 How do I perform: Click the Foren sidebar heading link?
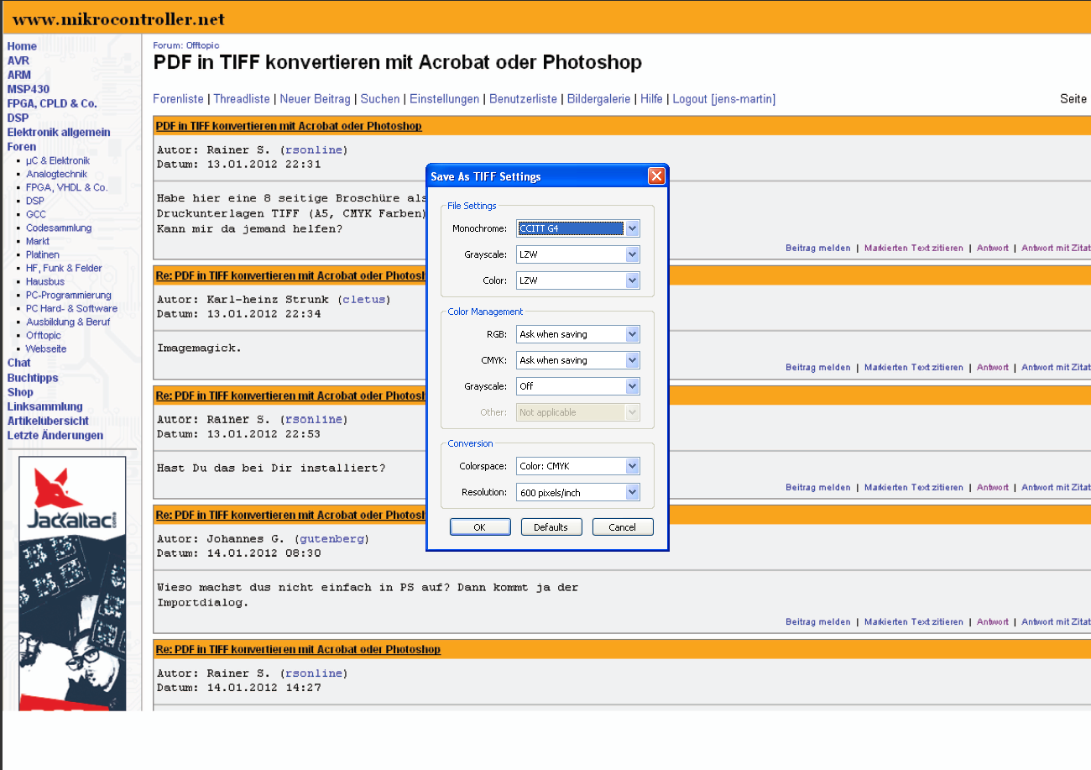pos(22,146)
